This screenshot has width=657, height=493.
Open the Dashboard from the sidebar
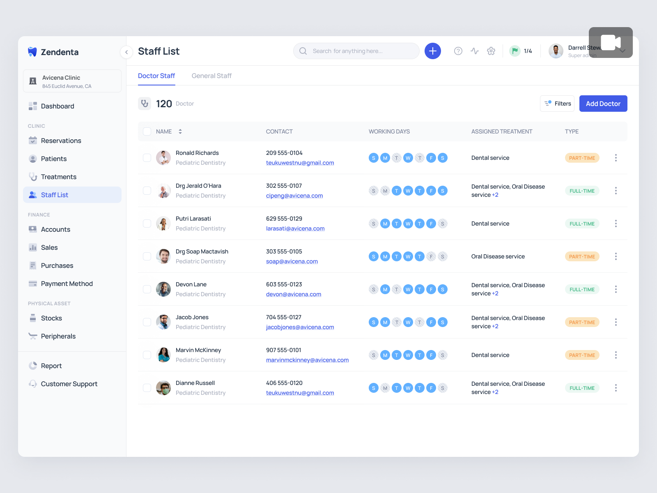[57, 106]
